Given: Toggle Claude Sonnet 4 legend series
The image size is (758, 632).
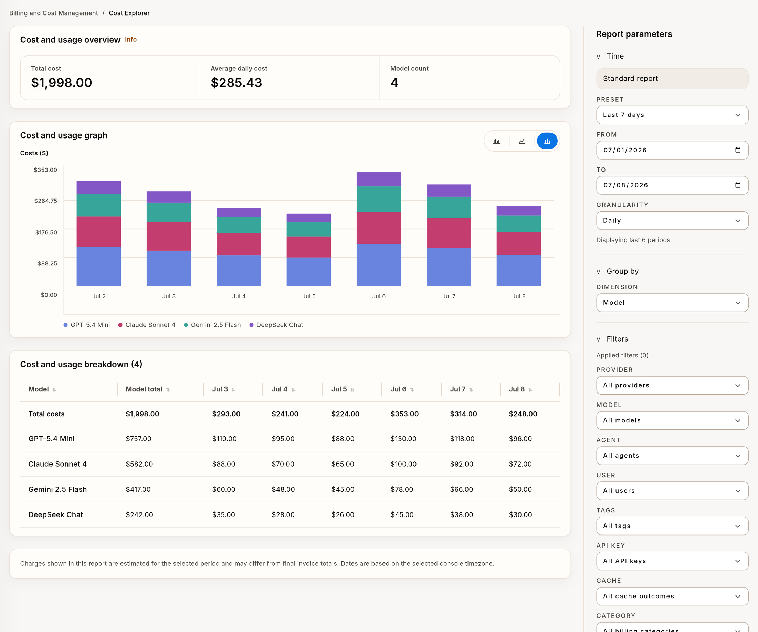Looking at the screenshot, I should [x=147, y=325].
